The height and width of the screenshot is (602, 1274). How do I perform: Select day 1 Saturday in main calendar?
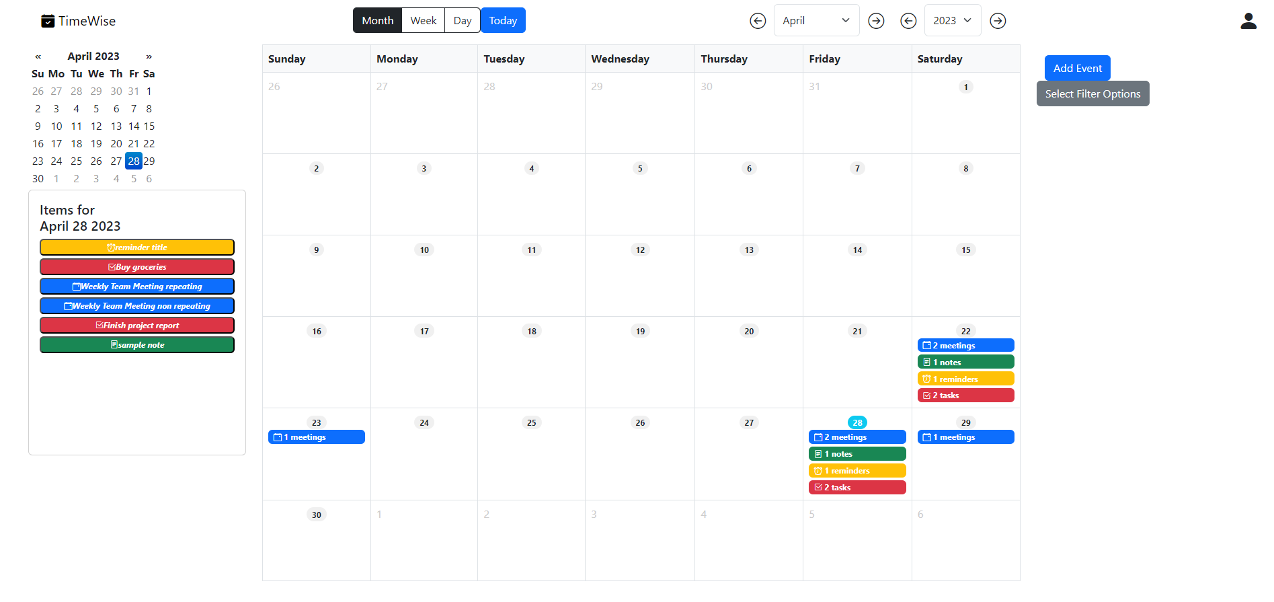[966, 87]
